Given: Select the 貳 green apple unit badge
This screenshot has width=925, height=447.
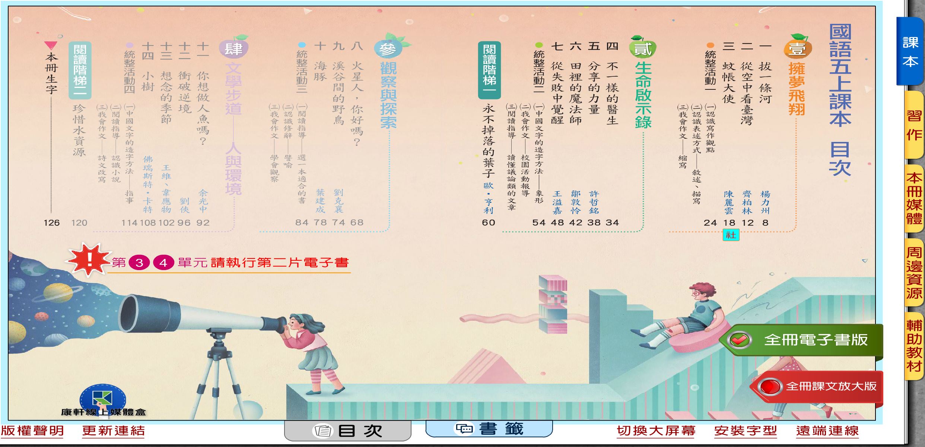Looking at the screenshot, I should [643, 48].
